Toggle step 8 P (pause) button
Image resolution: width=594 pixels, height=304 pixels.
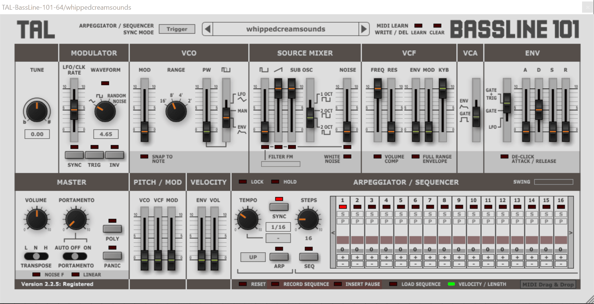click(x=444, y=221)
